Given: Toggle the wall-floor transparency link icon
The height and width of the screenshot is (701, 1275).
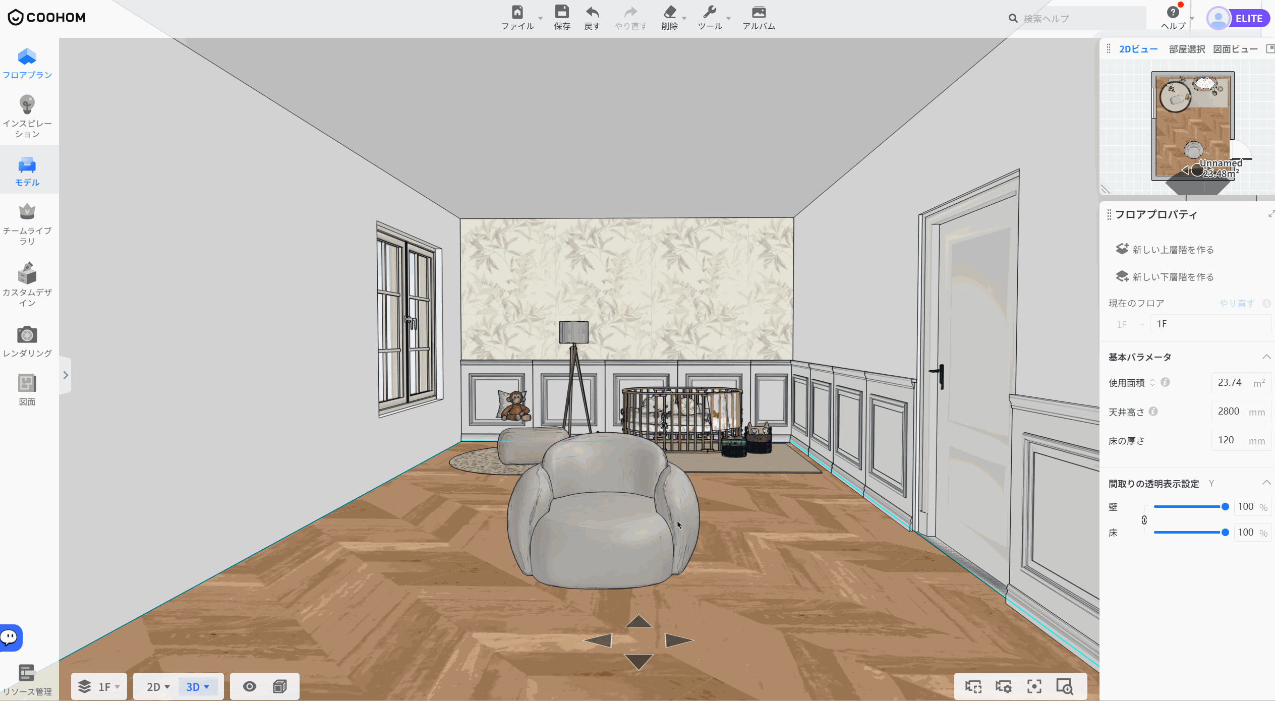Looking at the screenshot, I should (1144, 520).
